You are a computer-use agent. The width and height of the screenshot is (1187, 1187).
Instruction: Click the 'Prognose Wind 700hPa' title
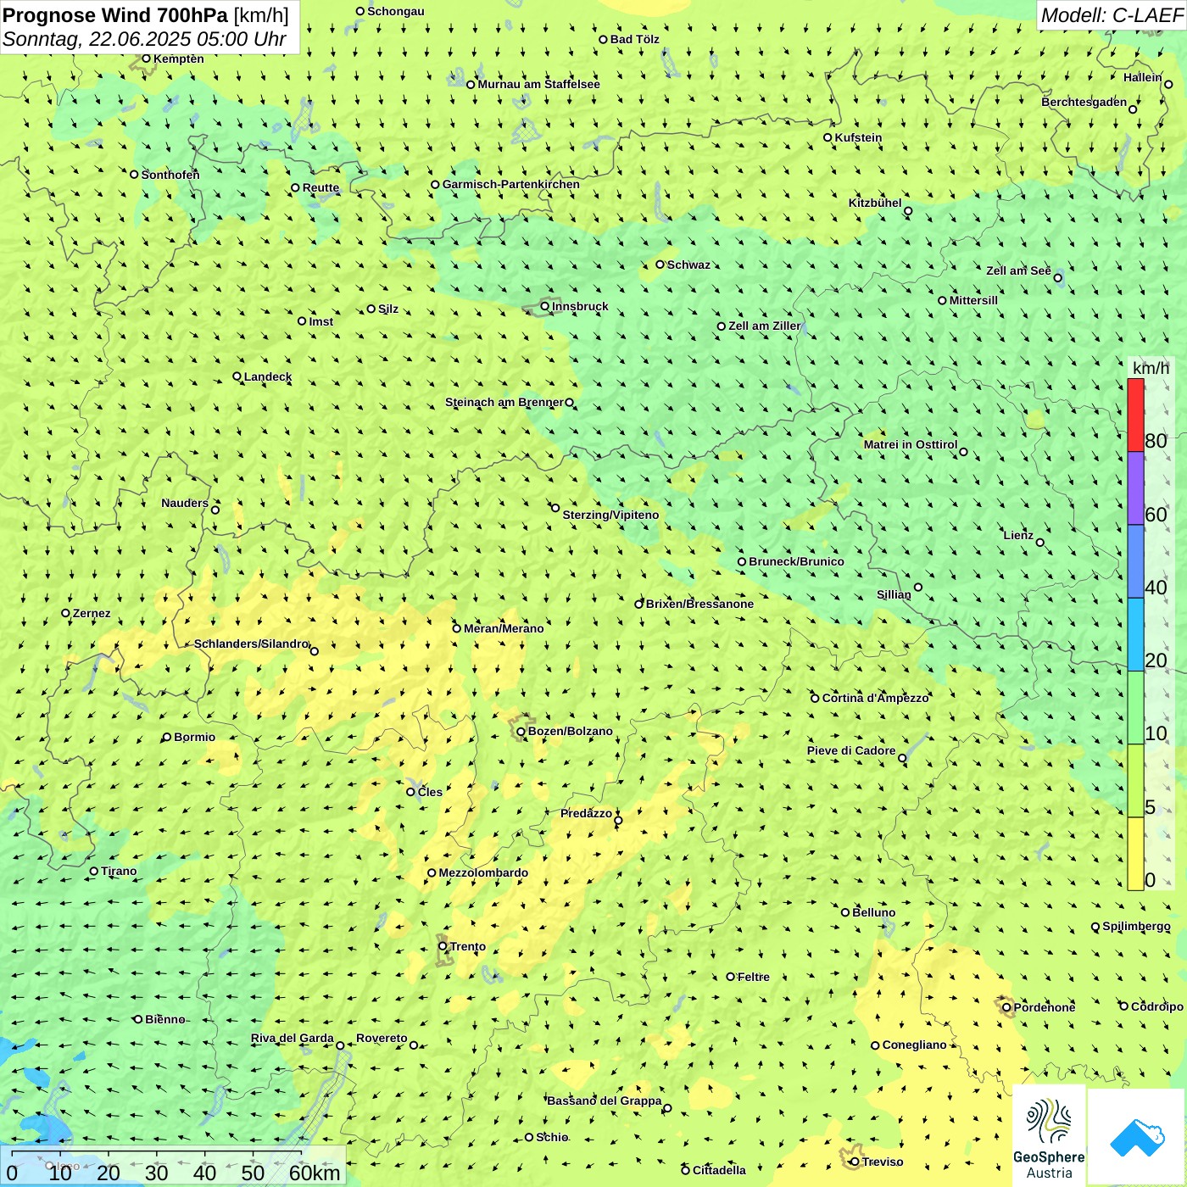click(115, 15)
